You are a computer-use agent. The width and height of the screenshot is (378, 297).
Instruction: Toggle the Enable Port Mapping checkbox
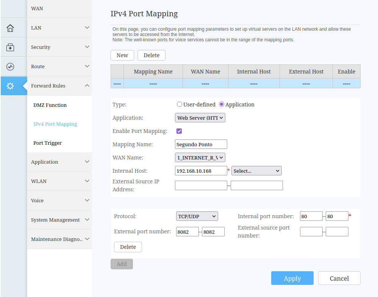(x=180, y=131)
